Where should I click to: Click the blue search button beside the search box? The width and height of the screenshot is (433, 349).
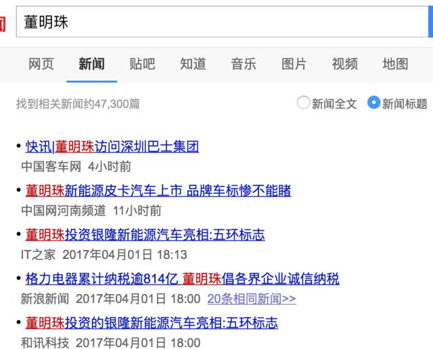(431, 22)
